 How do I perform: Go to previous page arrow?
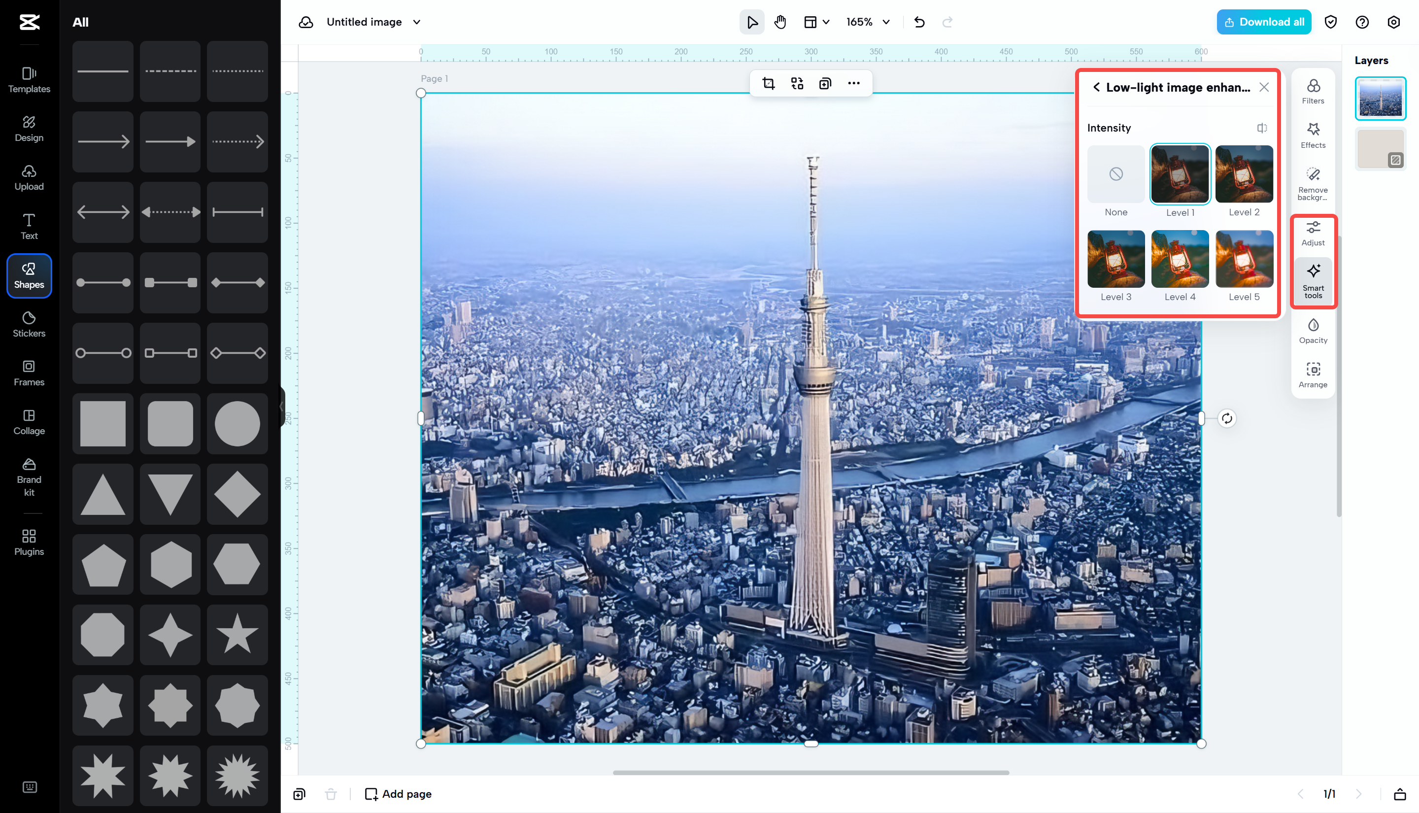coord(1300,793)
